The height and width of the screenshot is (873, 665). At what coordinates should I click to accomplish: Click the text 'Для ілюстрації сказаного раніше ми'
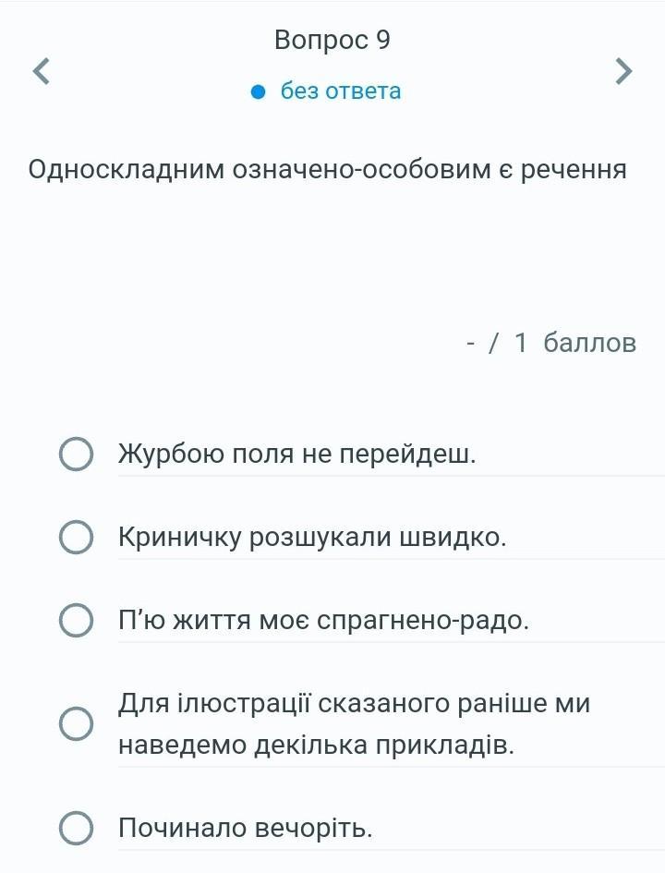tap(354, 704)
